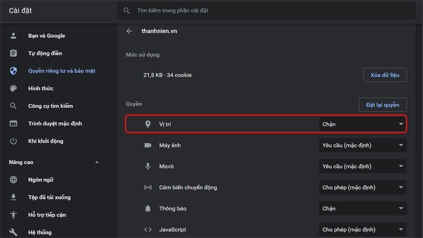Click the shield icon for privacy and security
This screenshot has width=423, height=238.
(14, 71)
